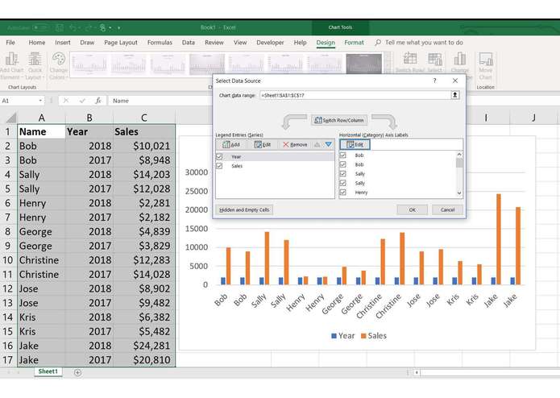Screen dimensions: 560x398
Task: Click Cancel in the dialog
Action: [447, 210]
